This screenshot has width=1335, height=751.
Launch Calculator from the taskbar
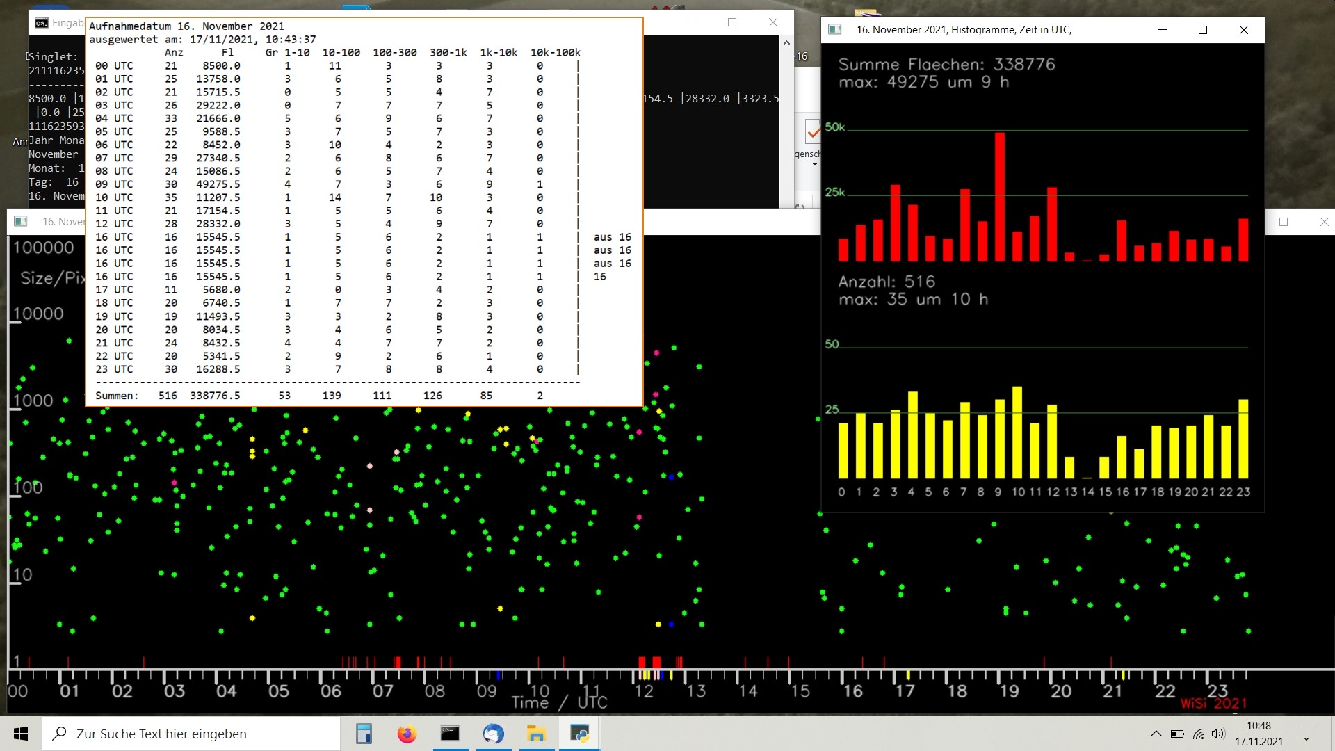click(x=363, y=734)
